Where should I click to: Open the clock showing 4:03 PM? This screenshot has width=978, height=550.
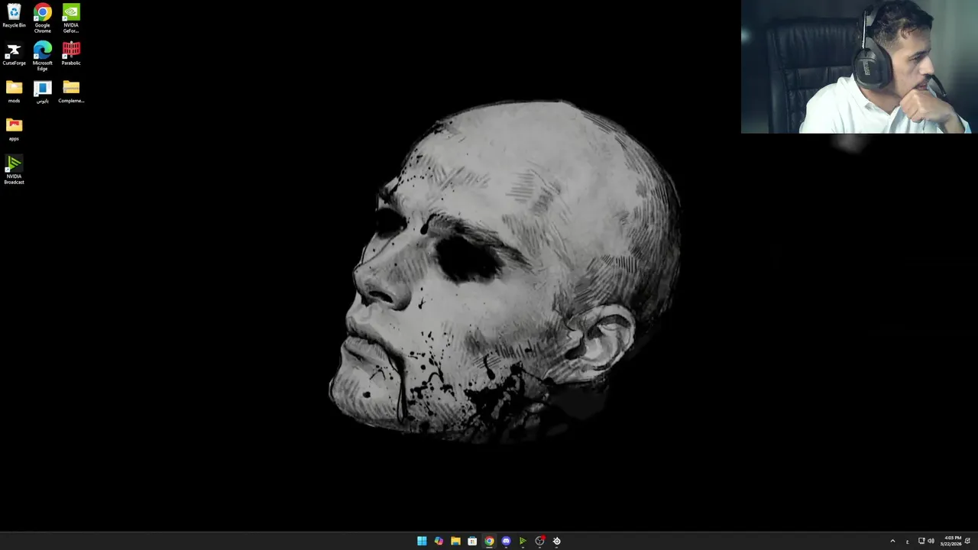coord(952,541)
